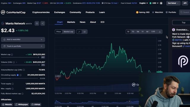Image resolution: width=190 pixels, height=107 pixels.
Task: Click market cap rank bar
Action: pyautogui.click(x=20, y=57)
